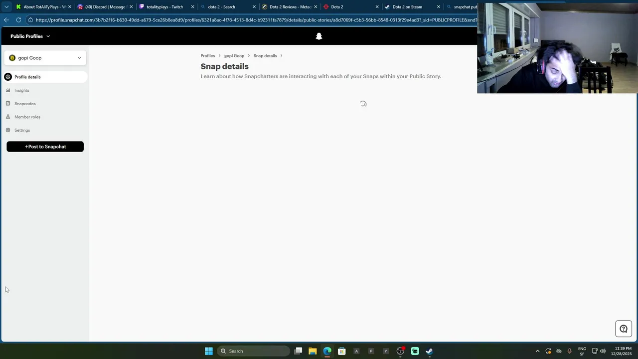Image resolution: width=638 pixels, height=359 pixels.
Task: Expand the Public Profiles dropdown
Action: tap(30, 36)
